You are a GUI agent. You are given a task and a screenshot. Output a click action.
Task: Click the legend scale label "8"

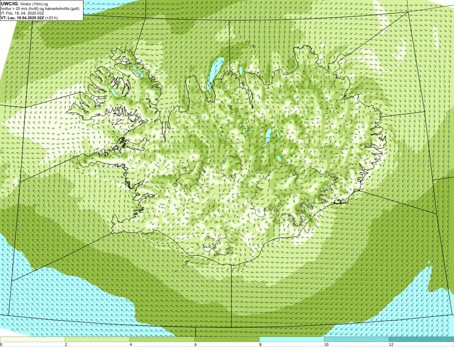tap(260, 345)
